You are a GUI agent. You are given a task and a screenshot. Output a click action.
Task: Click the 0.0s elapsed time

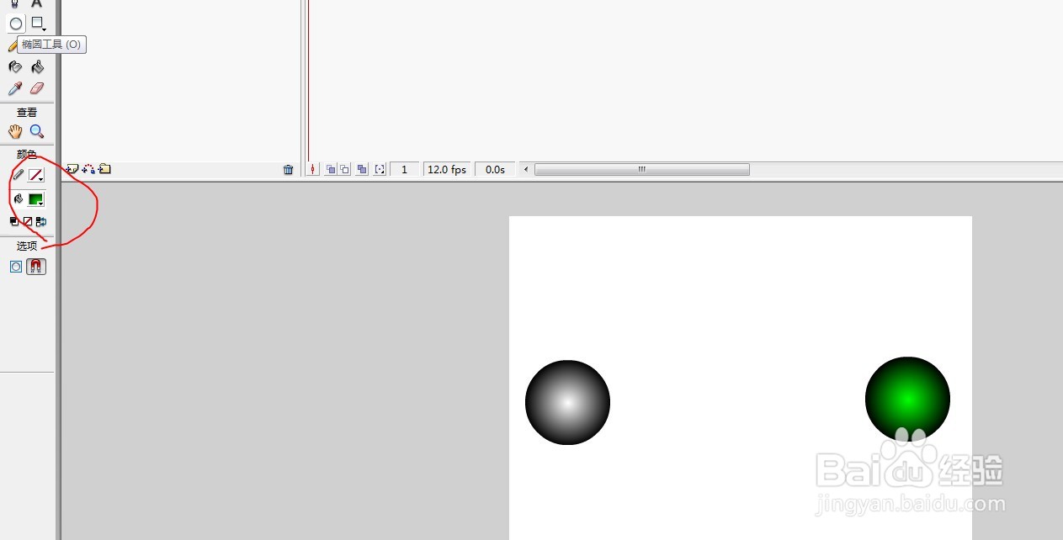[x=495, y=169]
